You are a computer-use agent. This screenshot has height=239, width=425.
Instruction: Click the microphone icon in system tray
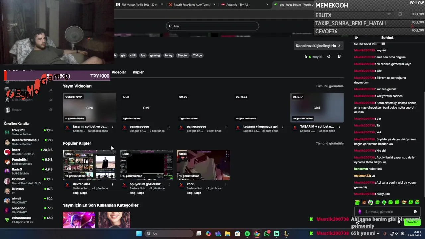(x=385, y=234)
